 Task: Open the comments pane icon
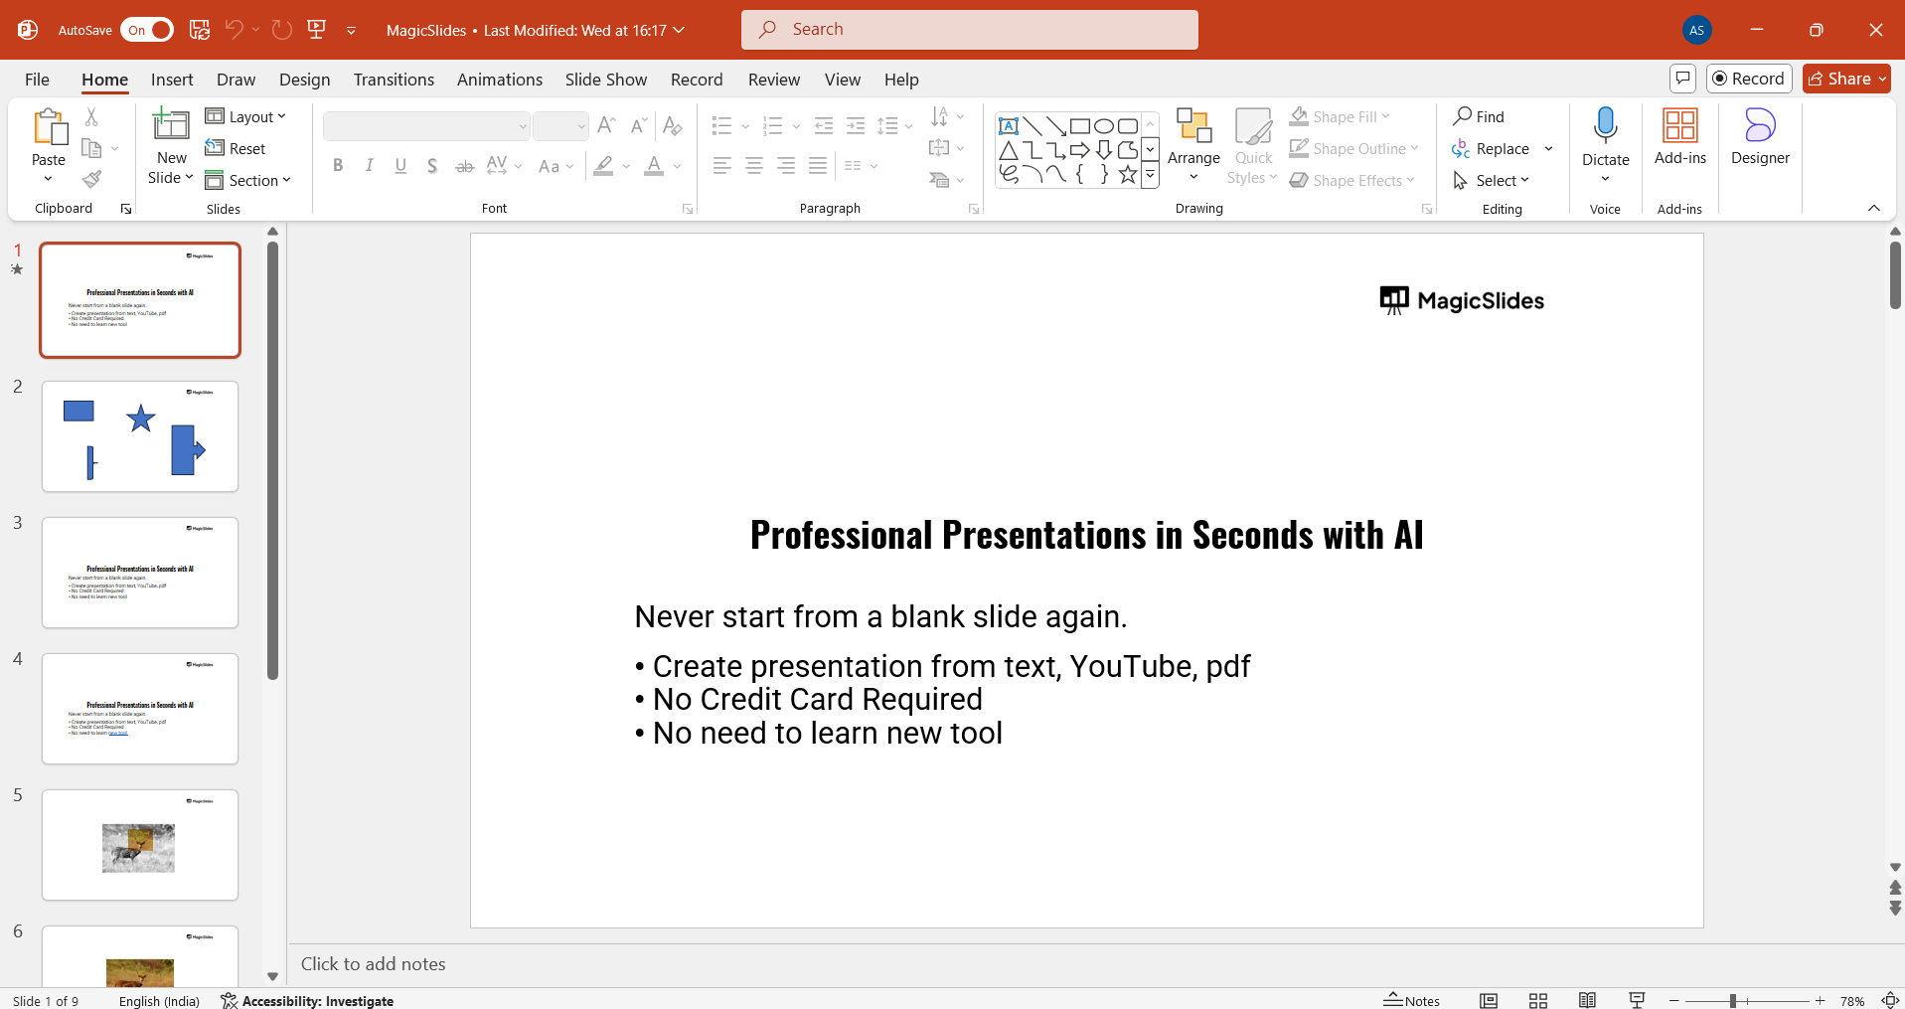point(1682,79)
